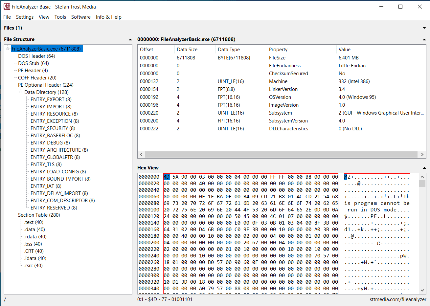Click the FileAnalyzer app icon in title bar

[x=7, y=7]
